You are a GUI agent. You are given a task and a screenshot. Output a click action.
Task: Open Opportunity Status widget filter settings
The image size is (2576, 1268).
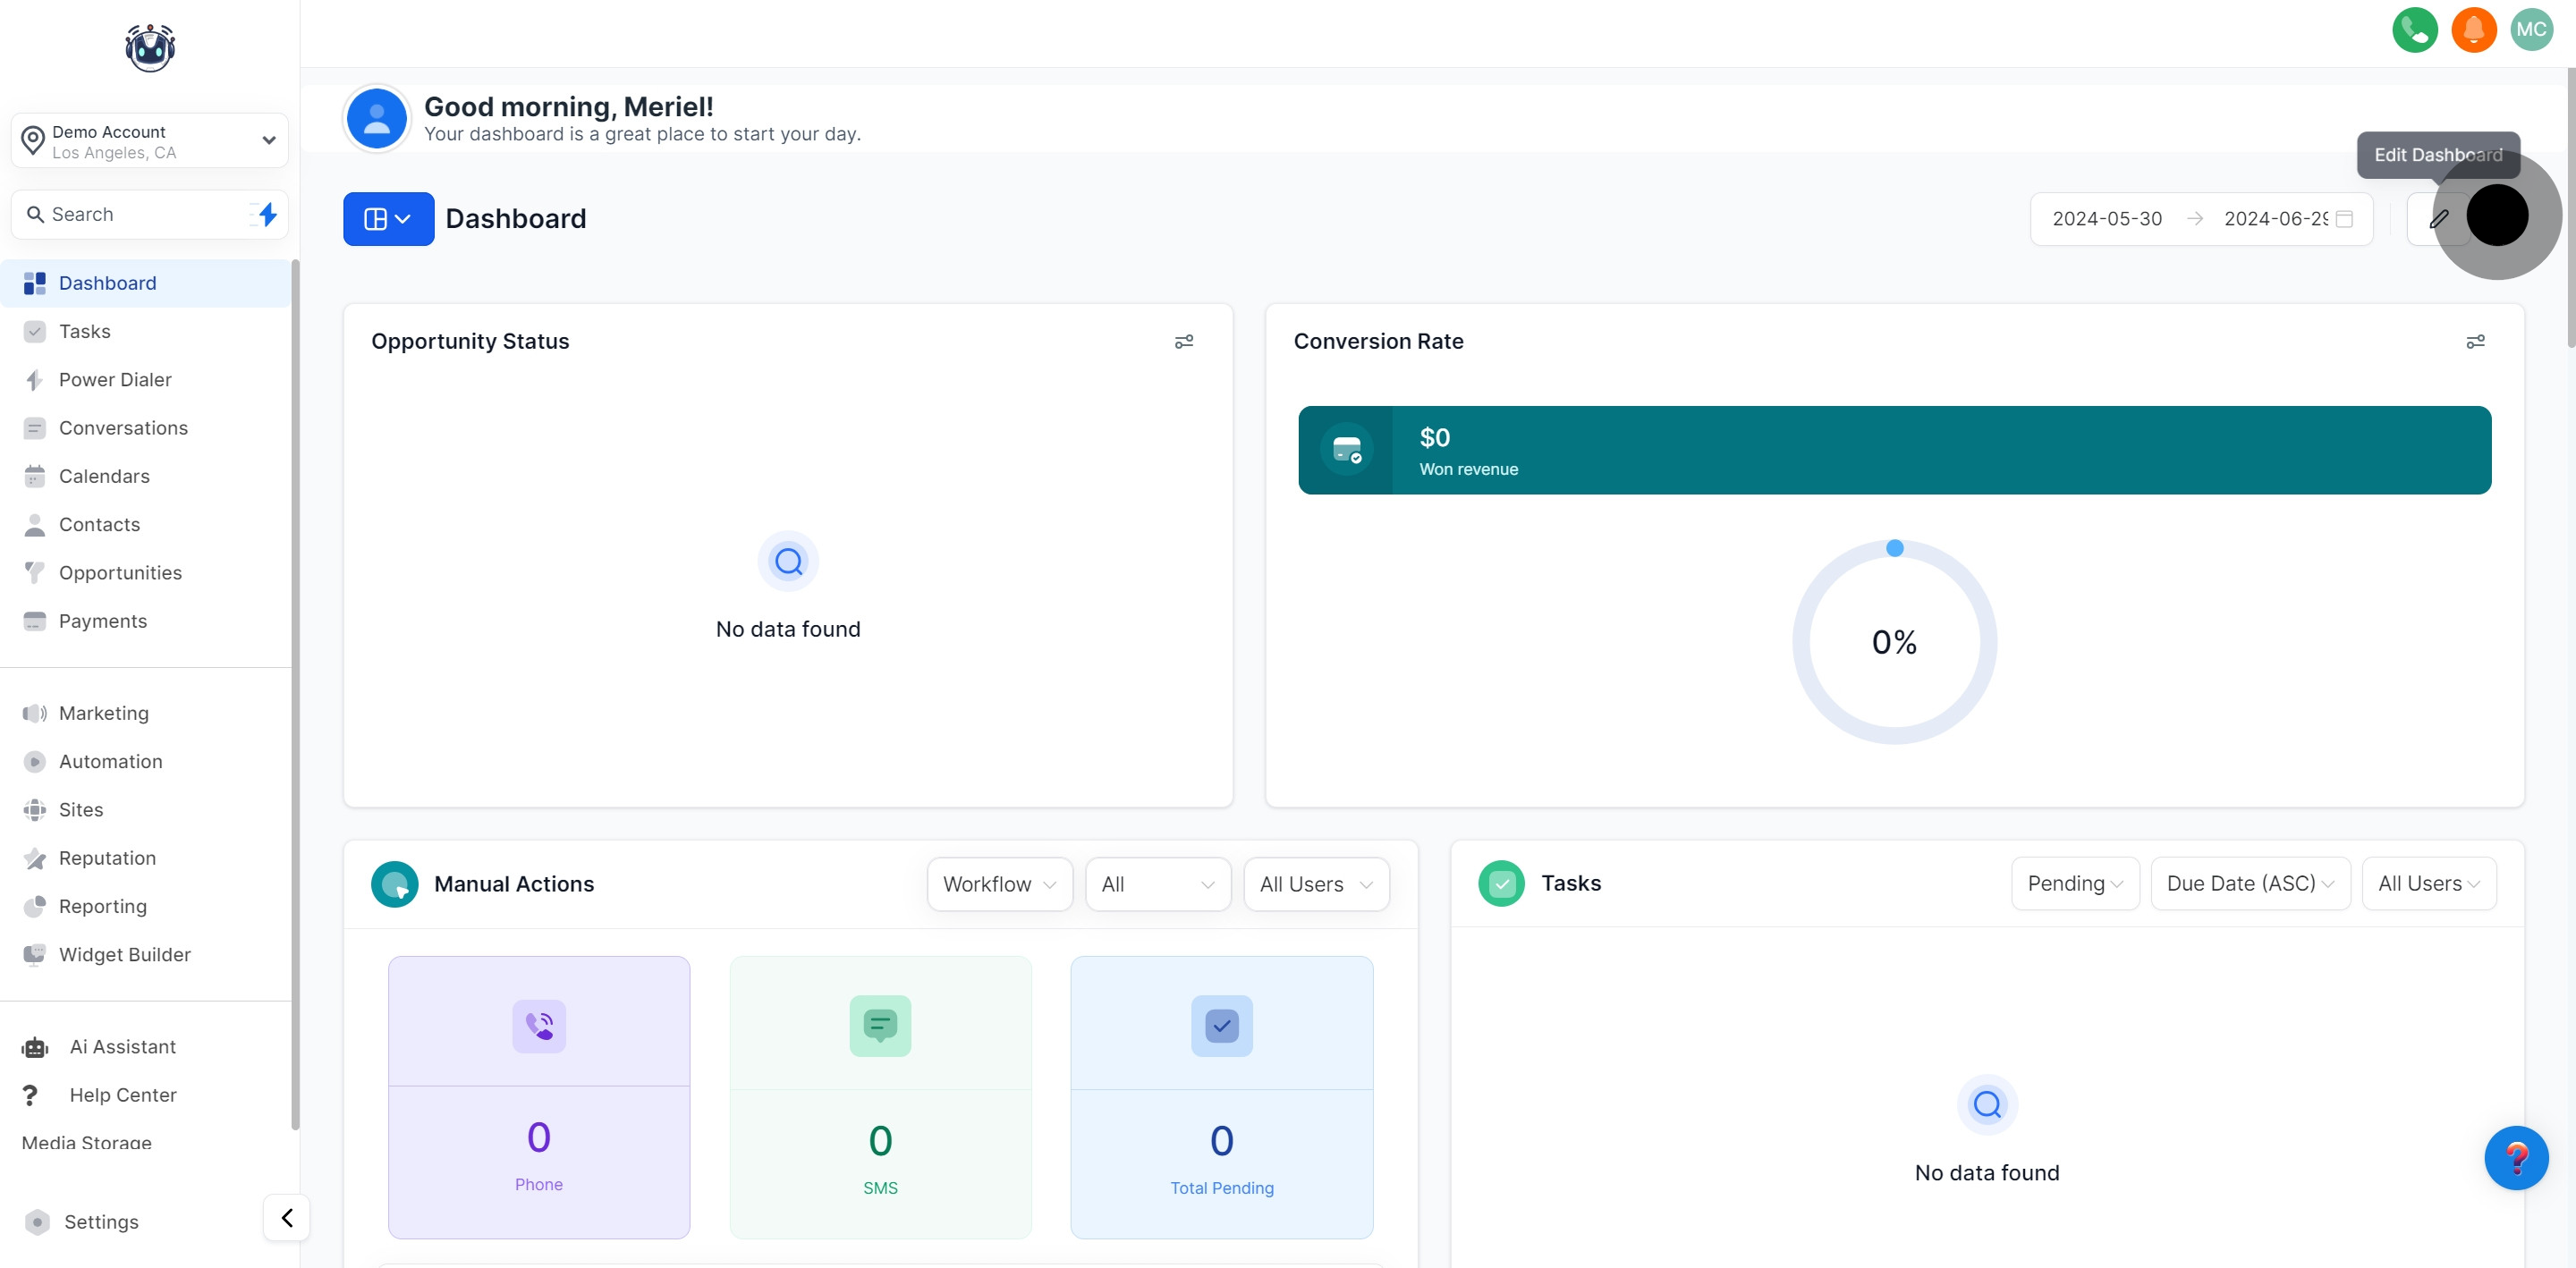1183,342
